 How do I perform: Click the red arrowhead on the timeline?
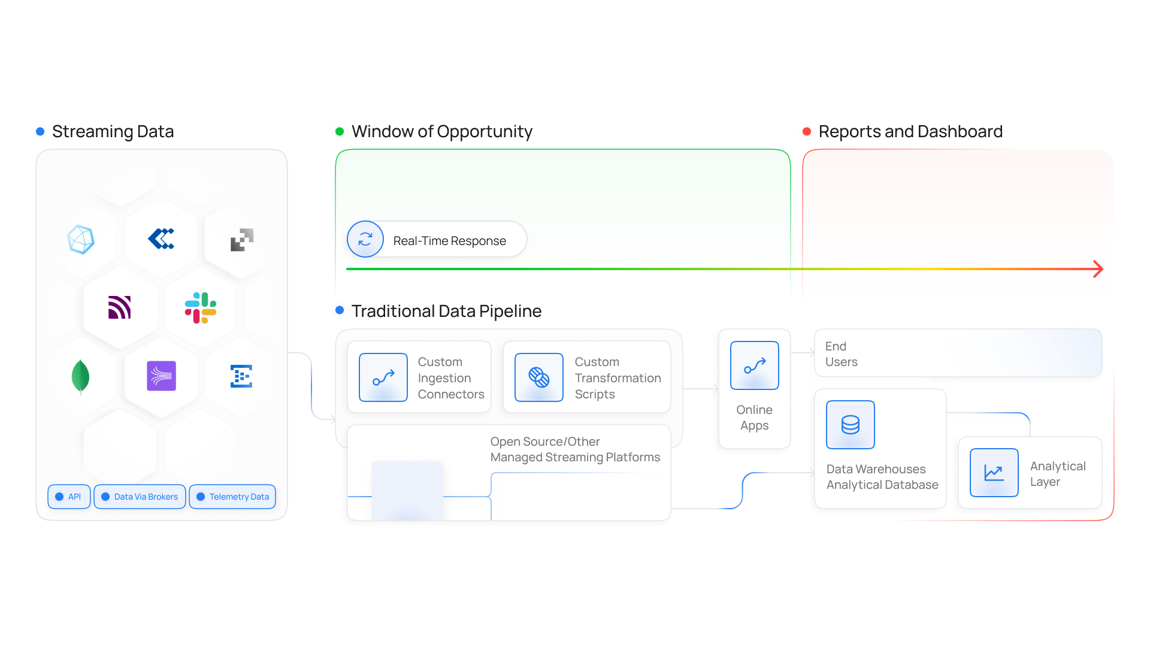[x=1098, y=269]
